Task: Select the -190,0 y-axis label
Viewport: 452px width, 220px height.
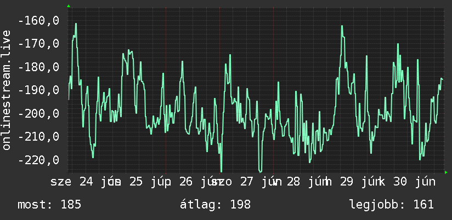Action: coord(38,90)
